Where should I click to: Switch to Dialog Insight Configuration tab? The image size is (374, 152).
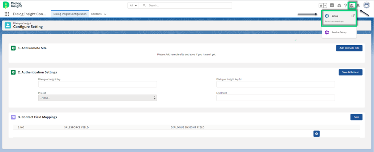70,14
